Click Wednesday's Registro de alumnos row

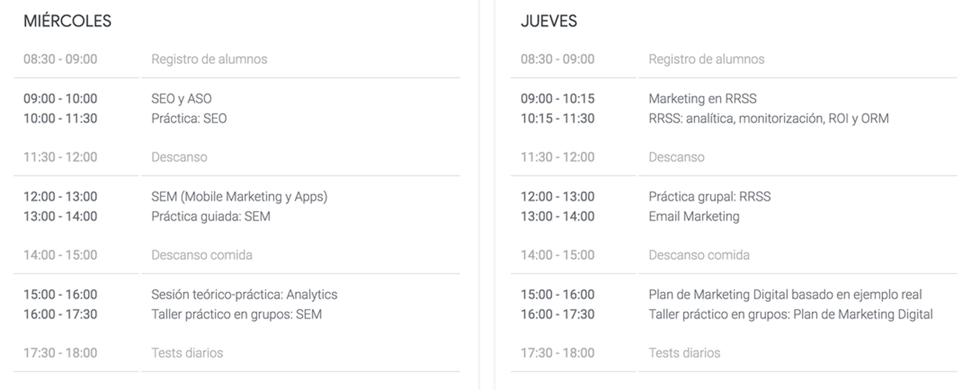coord(209,59)
